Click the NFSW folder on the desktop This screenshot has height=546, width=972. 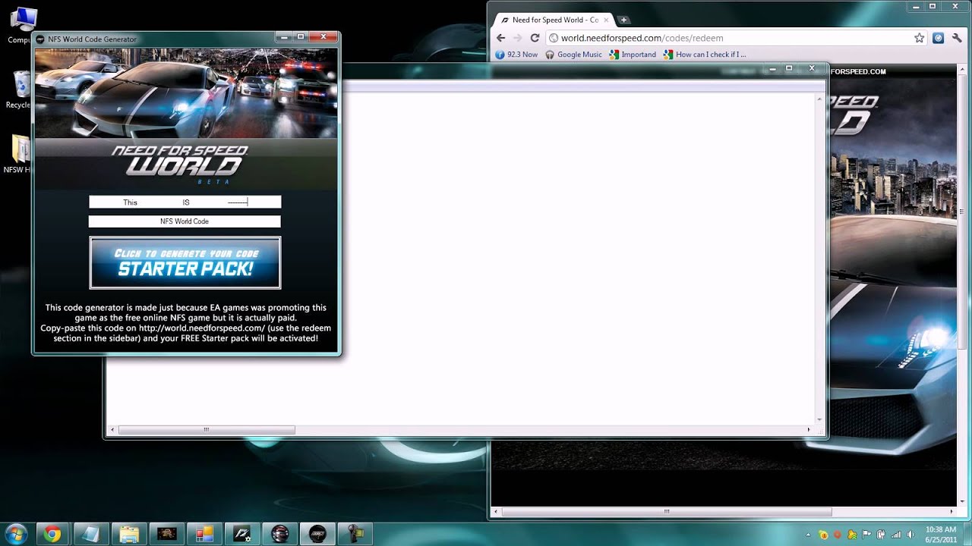(x=19, y=155)
